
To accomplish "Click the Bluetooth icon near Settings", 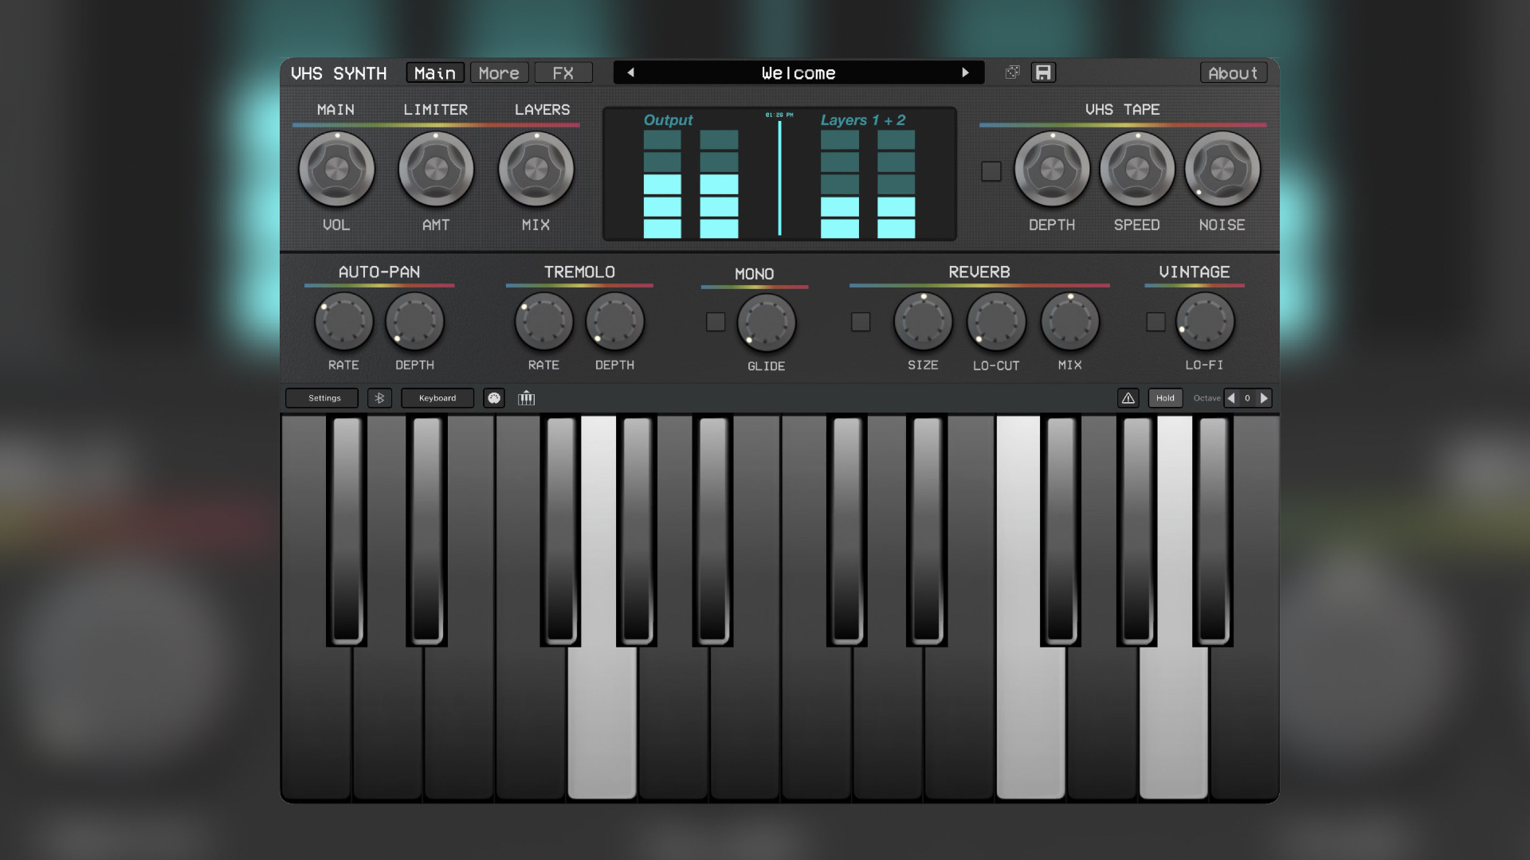I will (x=379, y=397).
